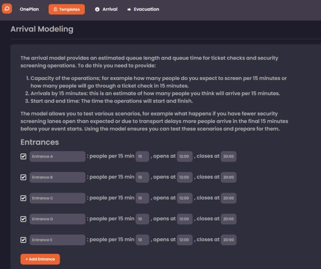Open the Arrival tab
This screenshot has height=269, width=321.
click(106, 9)
